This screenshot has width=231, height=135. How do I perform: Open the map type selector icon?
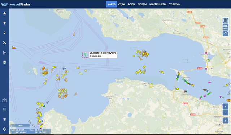[225, 20]
